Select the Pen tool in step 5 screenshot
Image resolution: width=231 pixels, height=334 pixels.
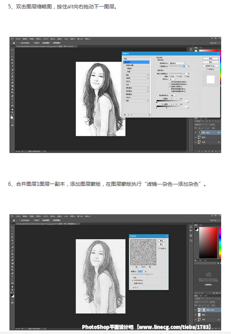(12, 96)
